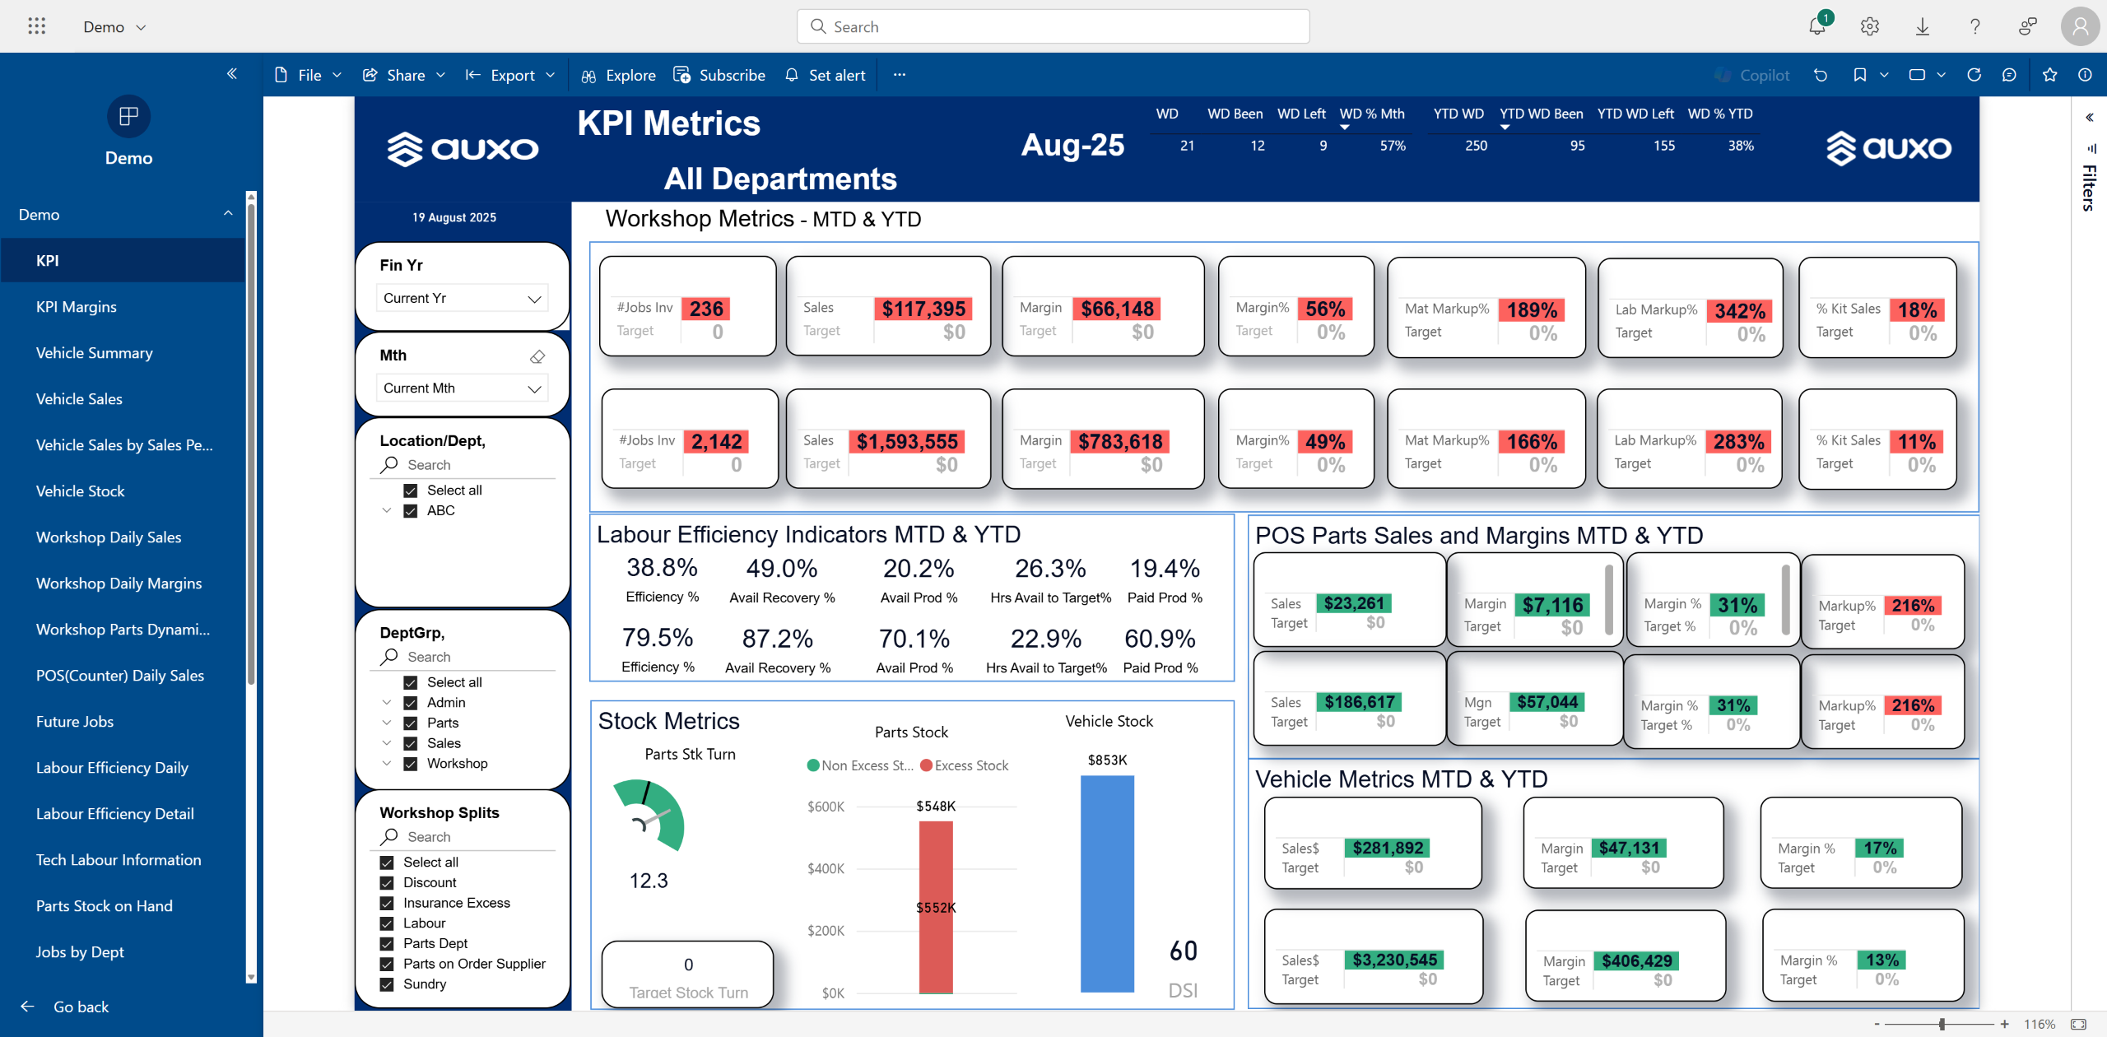Clear the Mth slicer with eraser icon

[537, 356]
